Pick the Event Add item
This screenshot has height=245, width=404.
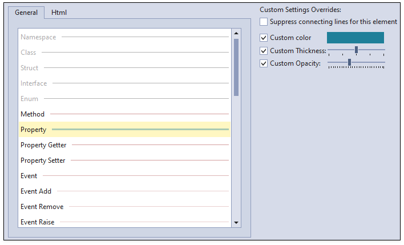point(125,191)
